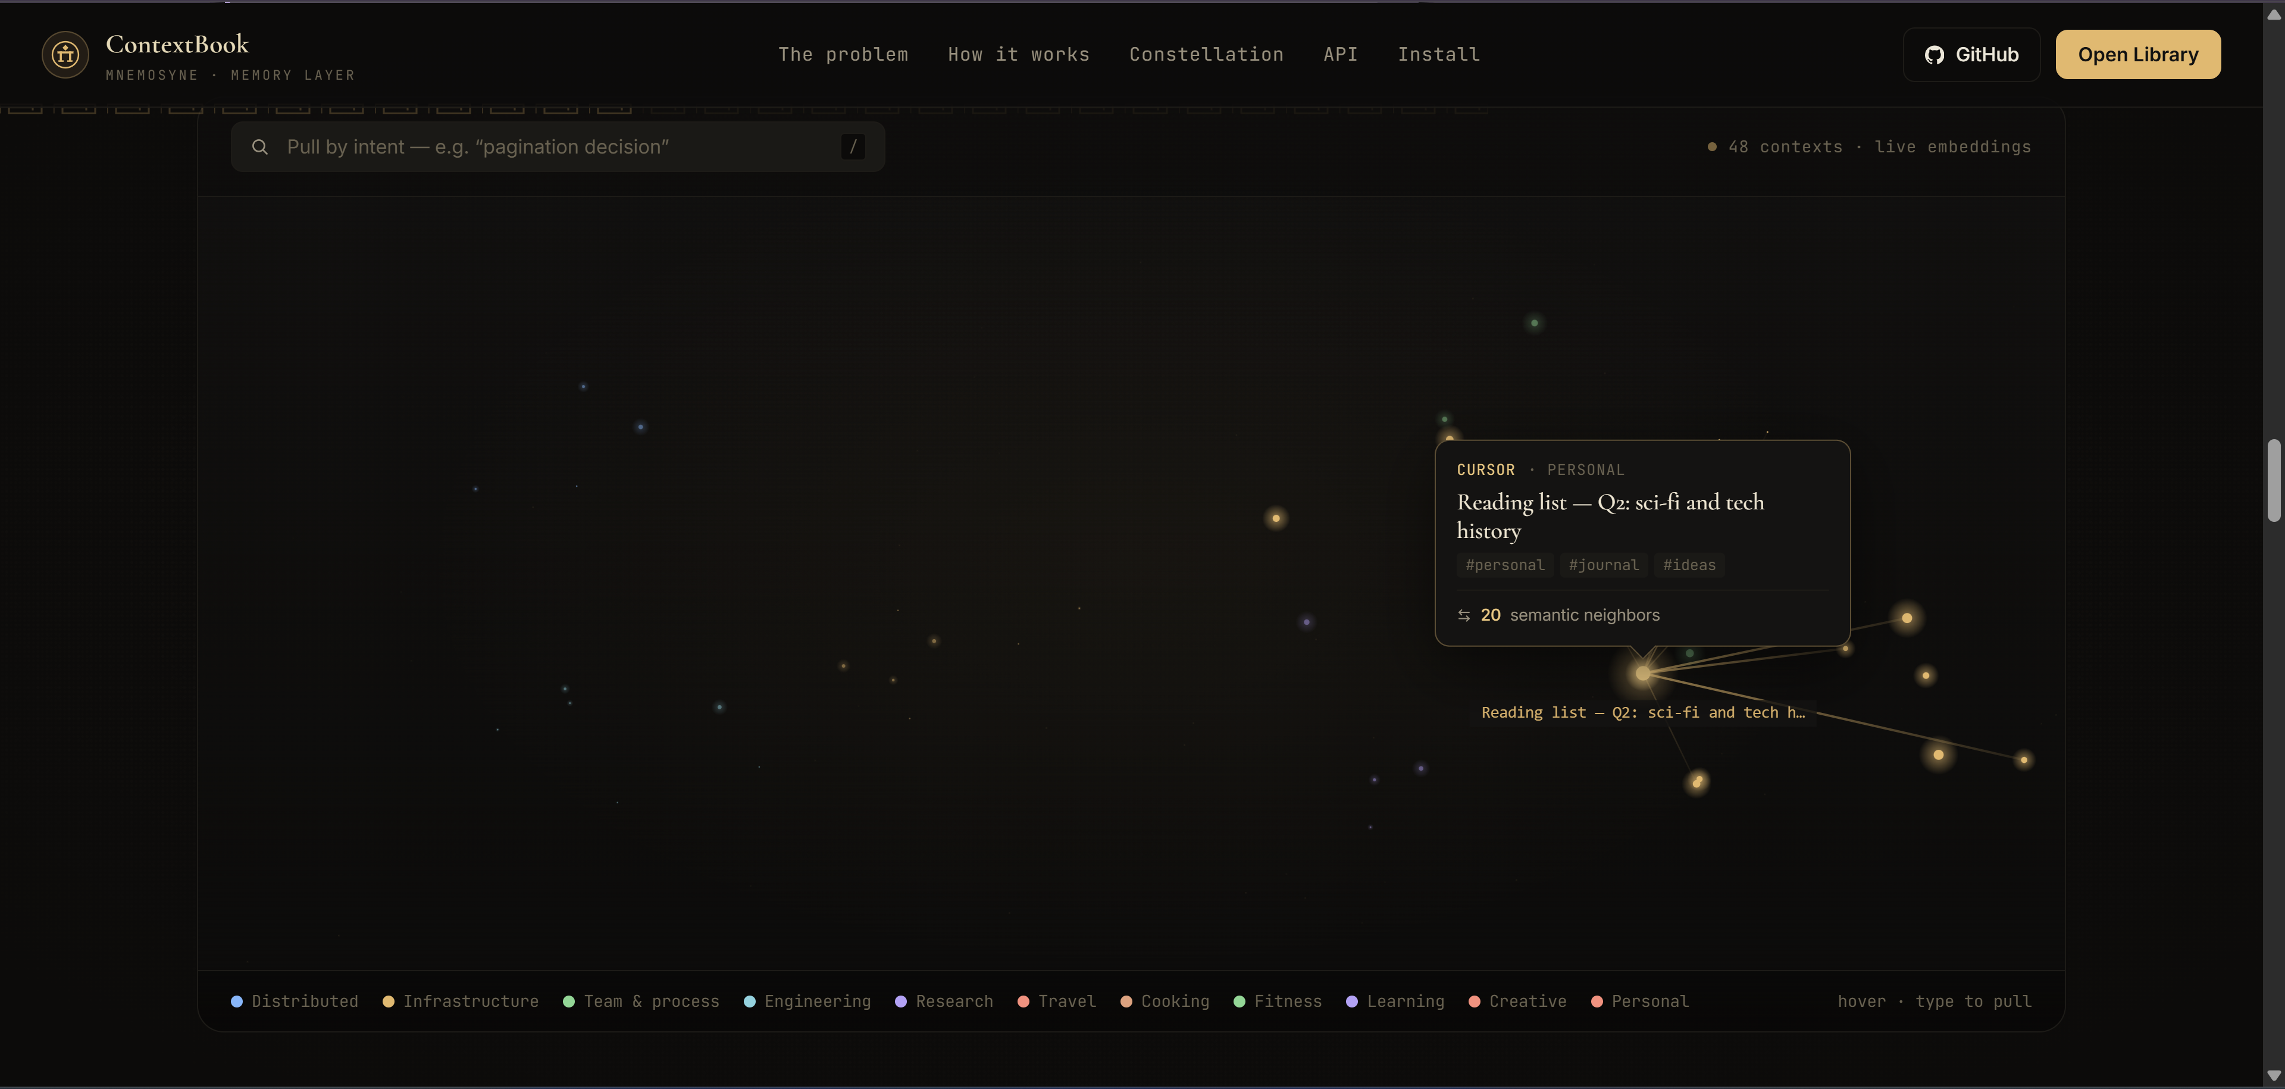Click the semantic neighbors arrows icon

pyautogui.click(x=1464, y=615)
